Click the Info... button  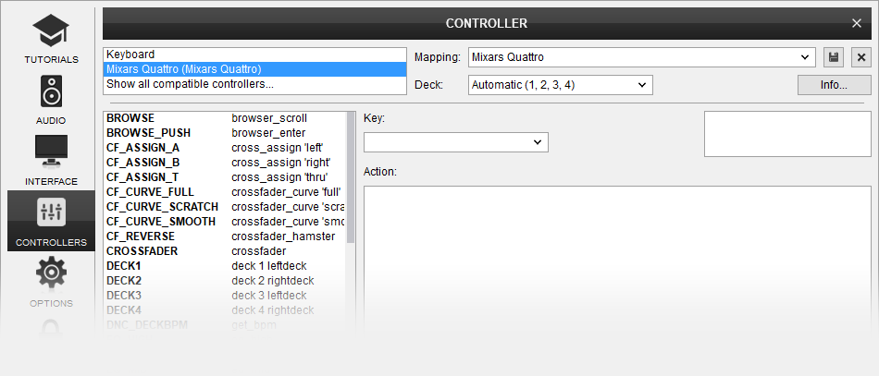pyautogui.click(x=834, y=85)
